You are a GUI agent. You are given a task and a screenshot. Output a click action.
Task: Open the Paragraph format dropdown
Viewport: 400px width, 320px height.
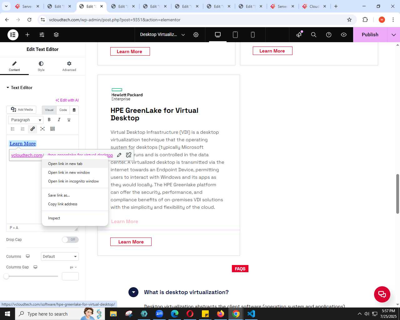[x=26, y=120]
